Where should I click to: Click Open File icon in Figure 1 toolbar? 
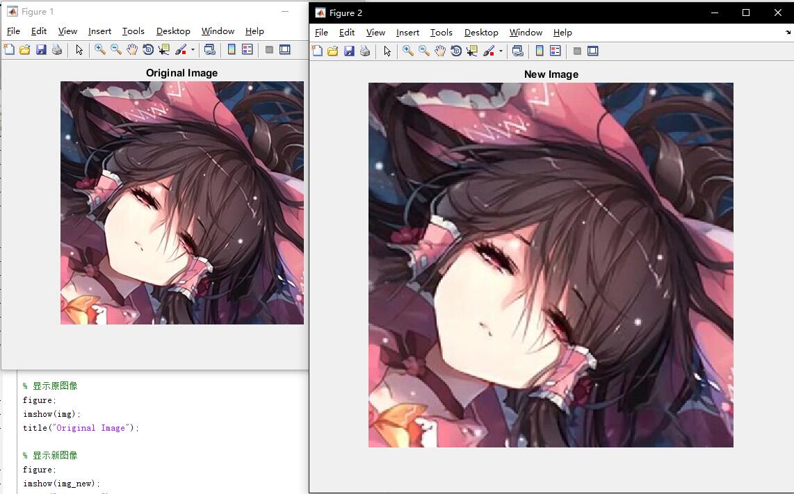tap(25, 49)
